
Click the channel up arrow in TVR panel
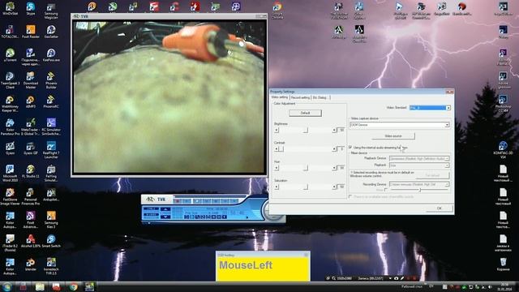165,209
